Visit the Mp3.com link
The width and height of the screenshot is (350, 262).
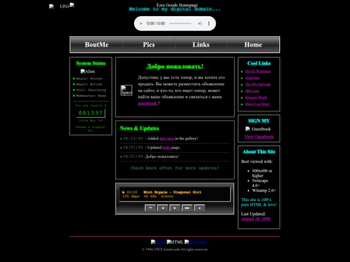[x=252, y=91]
